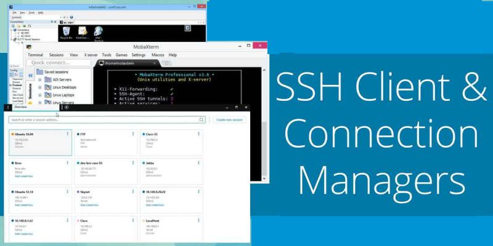Click the terminal icon on the /home/mobaxterm tab

(101, 63)
